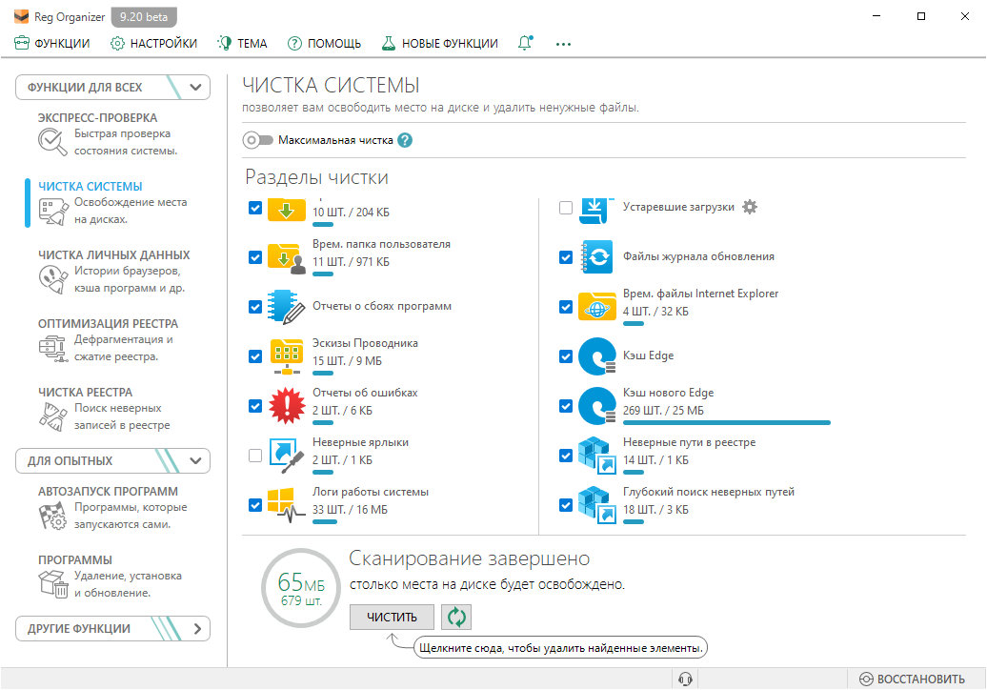Click the refresh scan icon button
The width and height of the screenshot is (987, 690).
457,618
